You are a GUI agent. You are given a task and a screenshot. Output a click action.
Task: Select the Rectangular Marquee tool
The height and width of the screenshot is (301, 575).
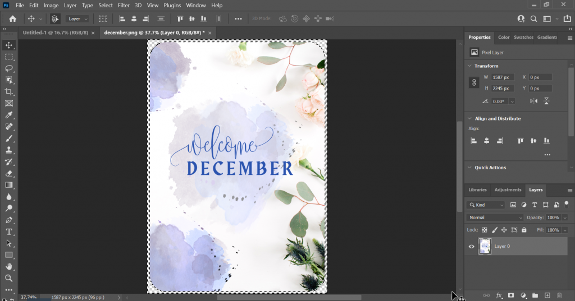click(x=9, y=57)
